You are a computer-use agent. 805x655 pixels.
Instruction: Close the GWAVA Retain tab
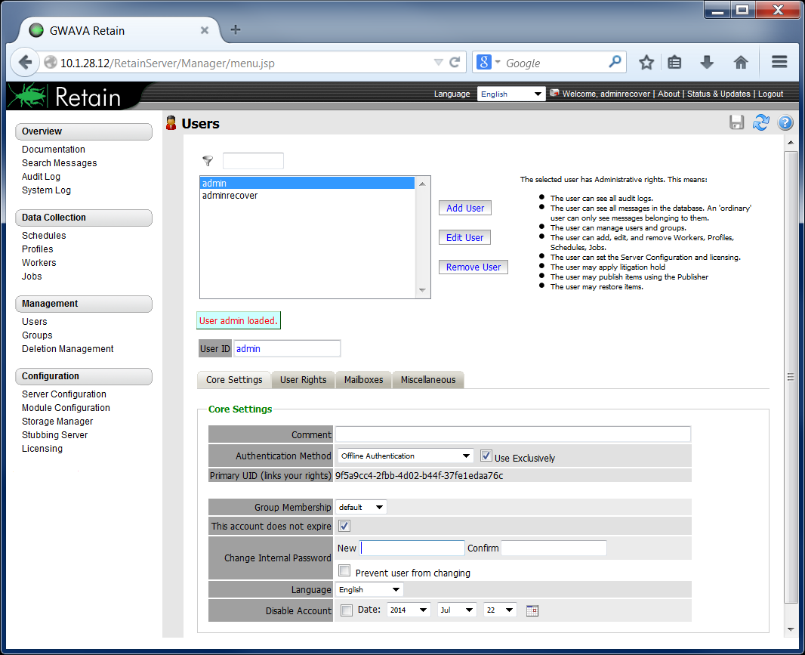(205, 30)
